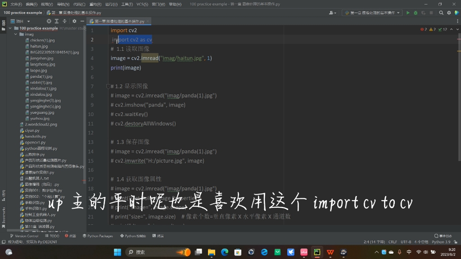461x259 pixels.
Task: Start debugging with the Debug bug icon
Action: pos(415,13)
